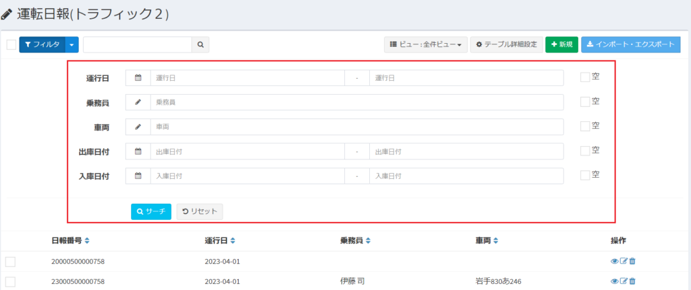Sort by 車両 column arrows

[x=495, y=241]
